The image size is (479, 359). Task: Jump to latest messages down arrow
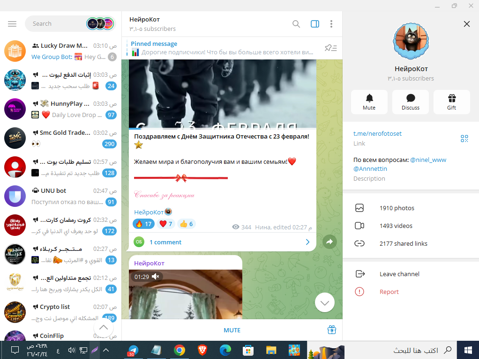pyautogui.click(x=325, y=302)
